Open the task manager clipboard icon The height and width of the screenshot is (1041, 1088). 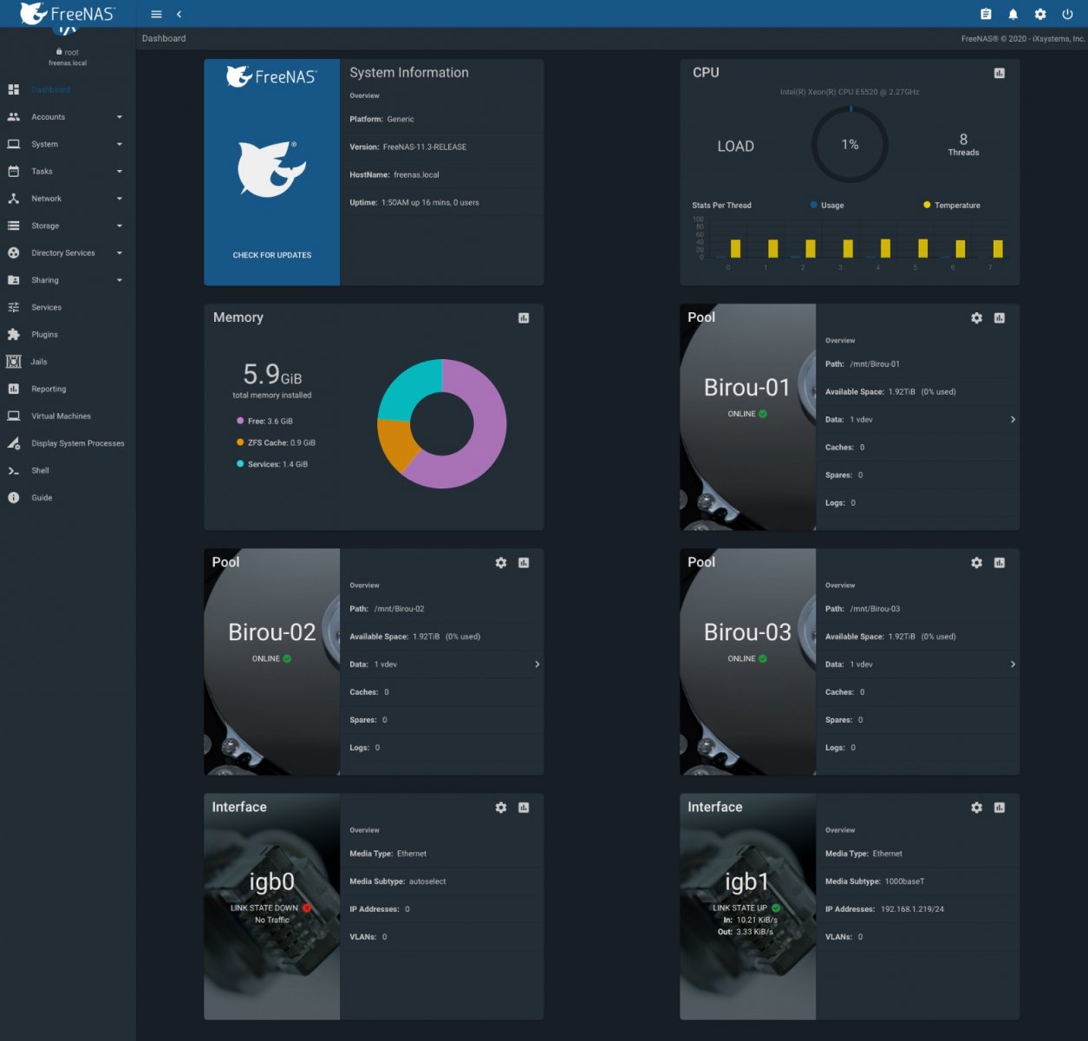(x=986, y=14)
